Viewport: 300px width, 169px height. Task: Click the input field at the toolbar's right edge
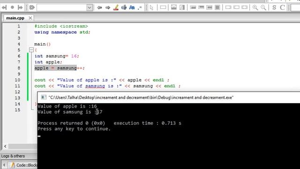[x=295, y=8]
